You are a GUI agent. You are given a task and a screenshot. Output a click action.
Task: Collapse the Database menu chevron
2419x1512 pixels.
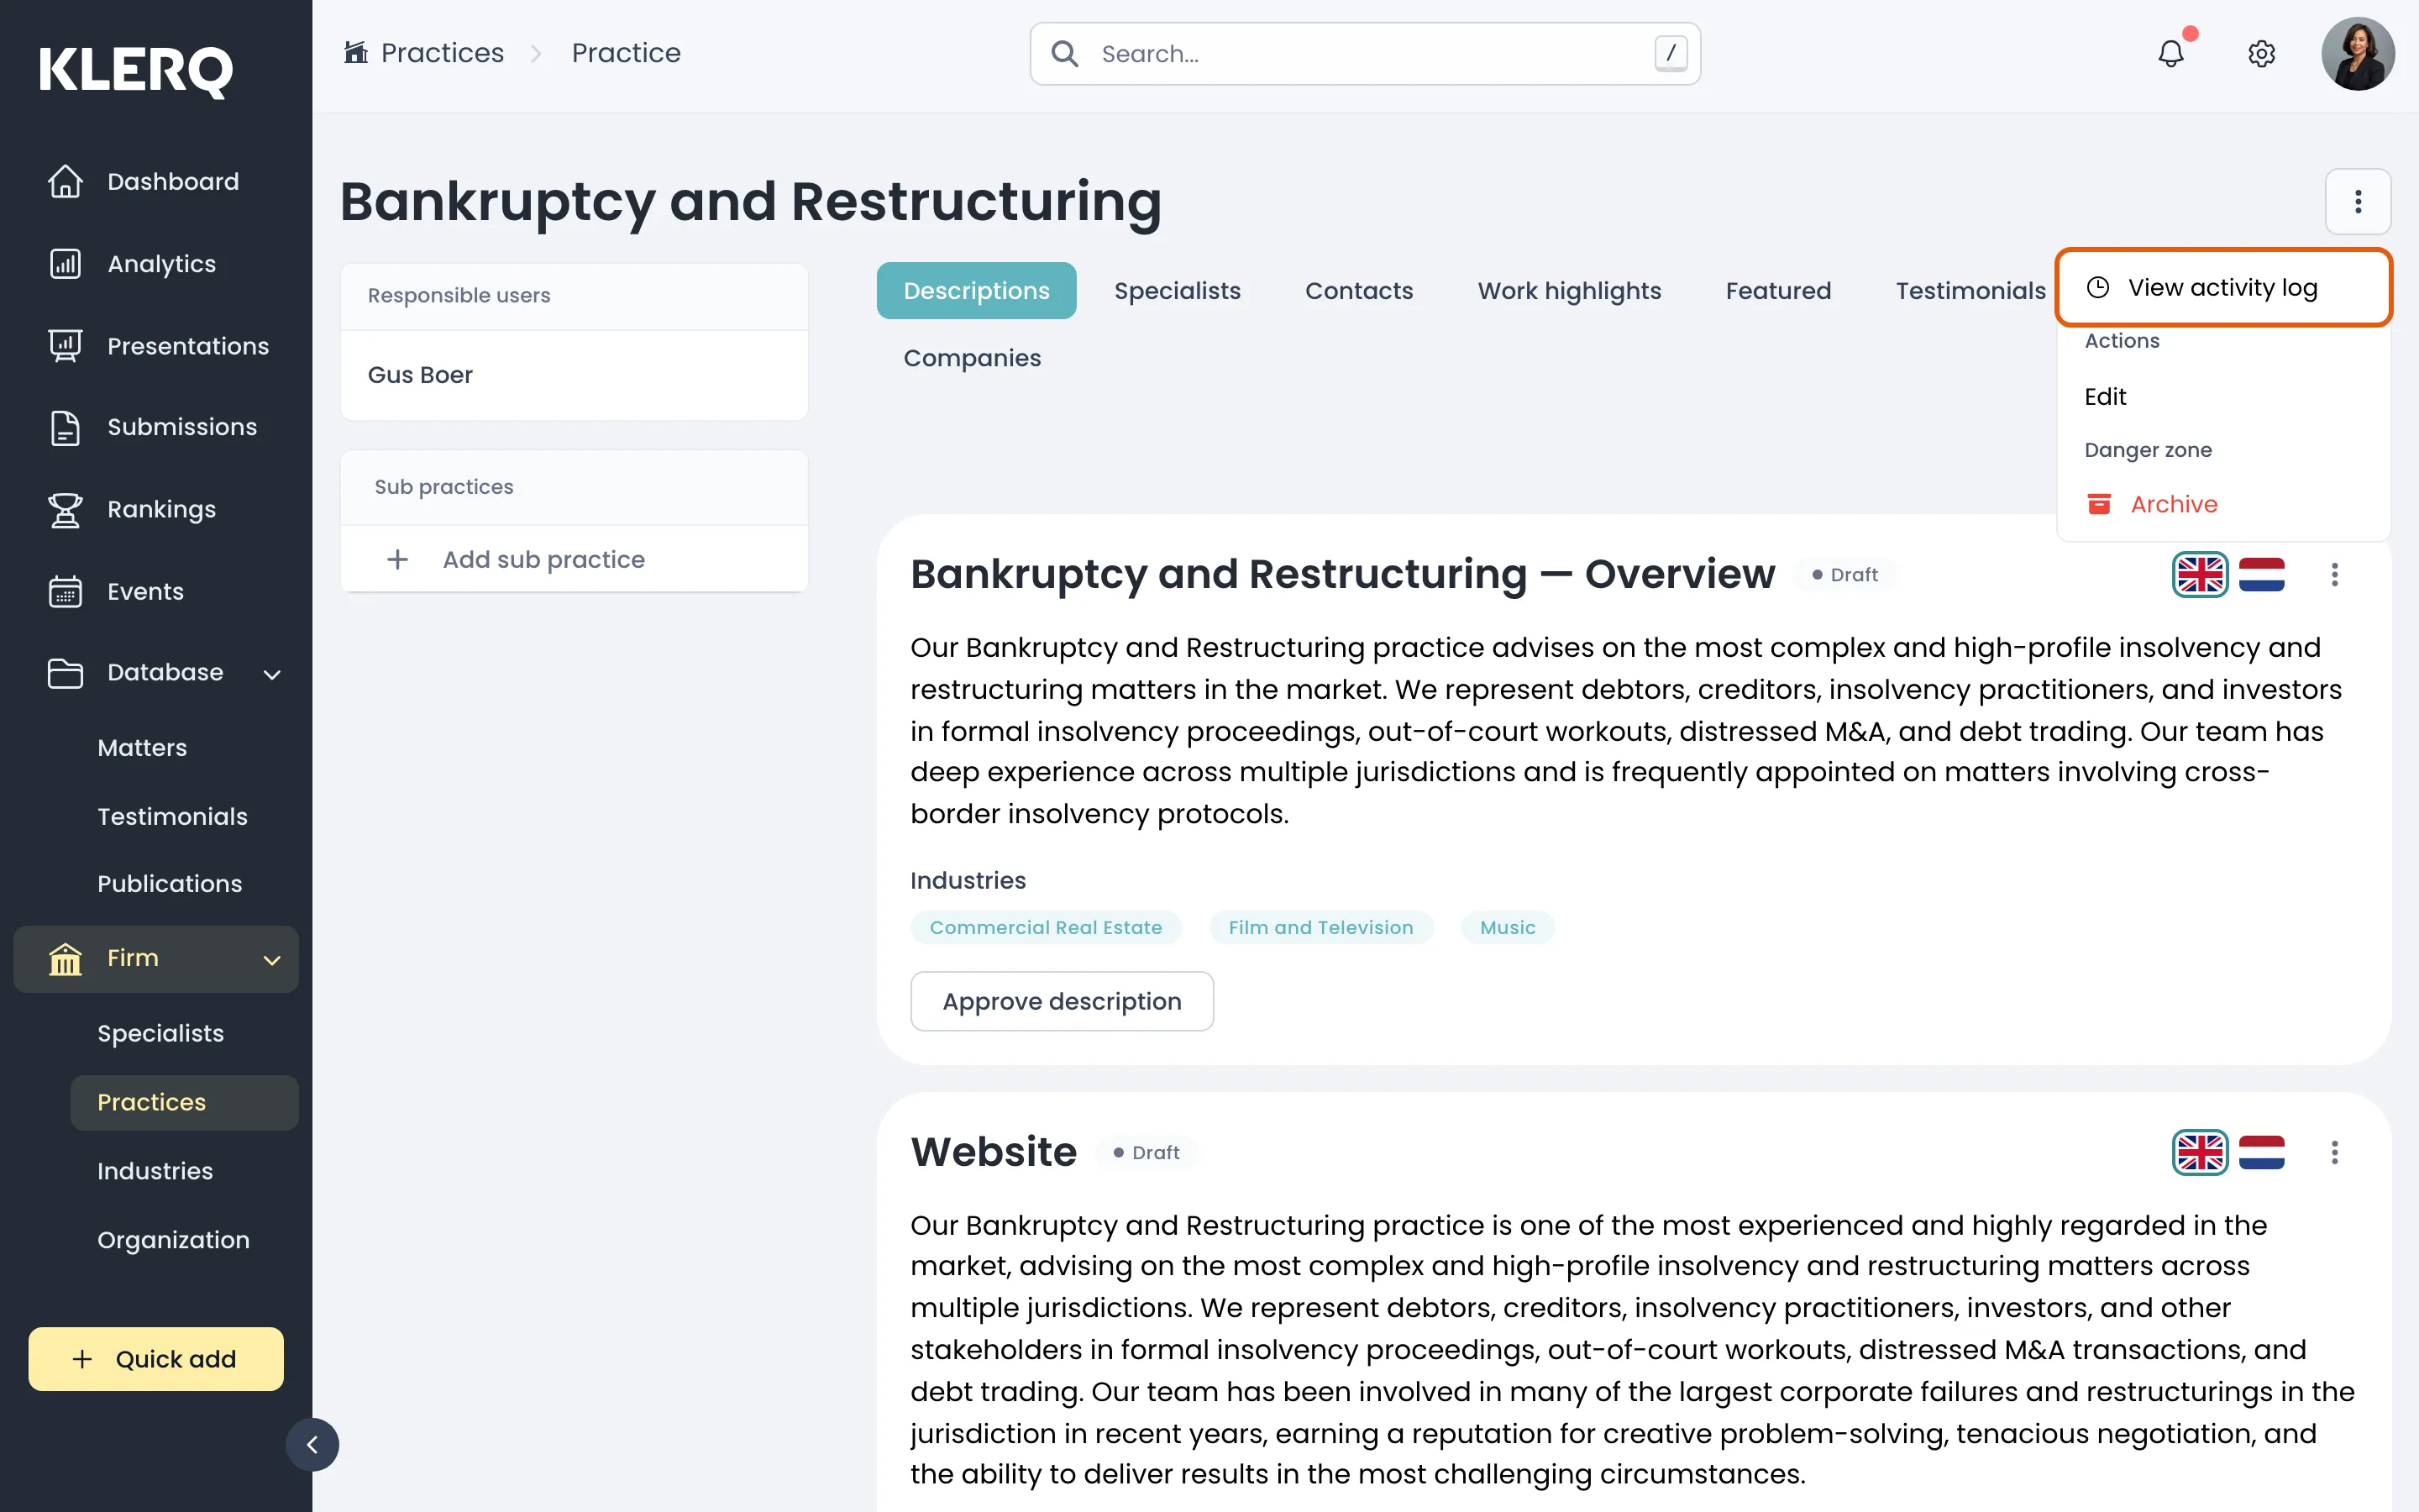click(272, 674)
